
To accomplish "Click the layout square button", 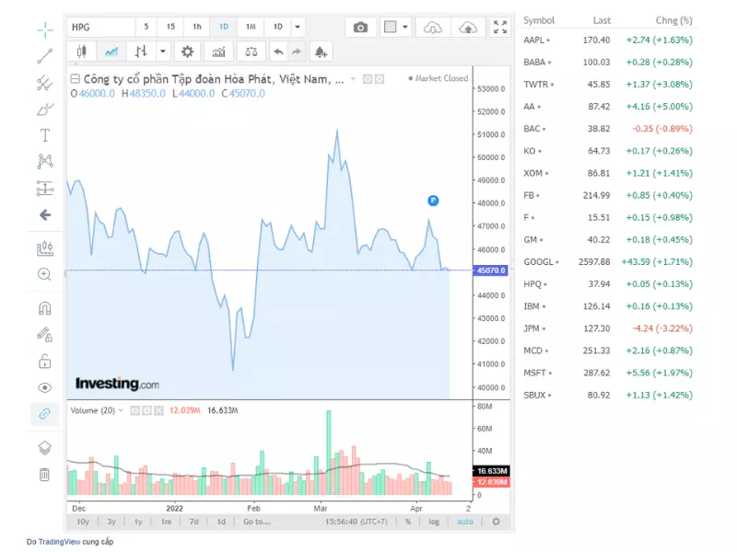I will coord(390,27).
